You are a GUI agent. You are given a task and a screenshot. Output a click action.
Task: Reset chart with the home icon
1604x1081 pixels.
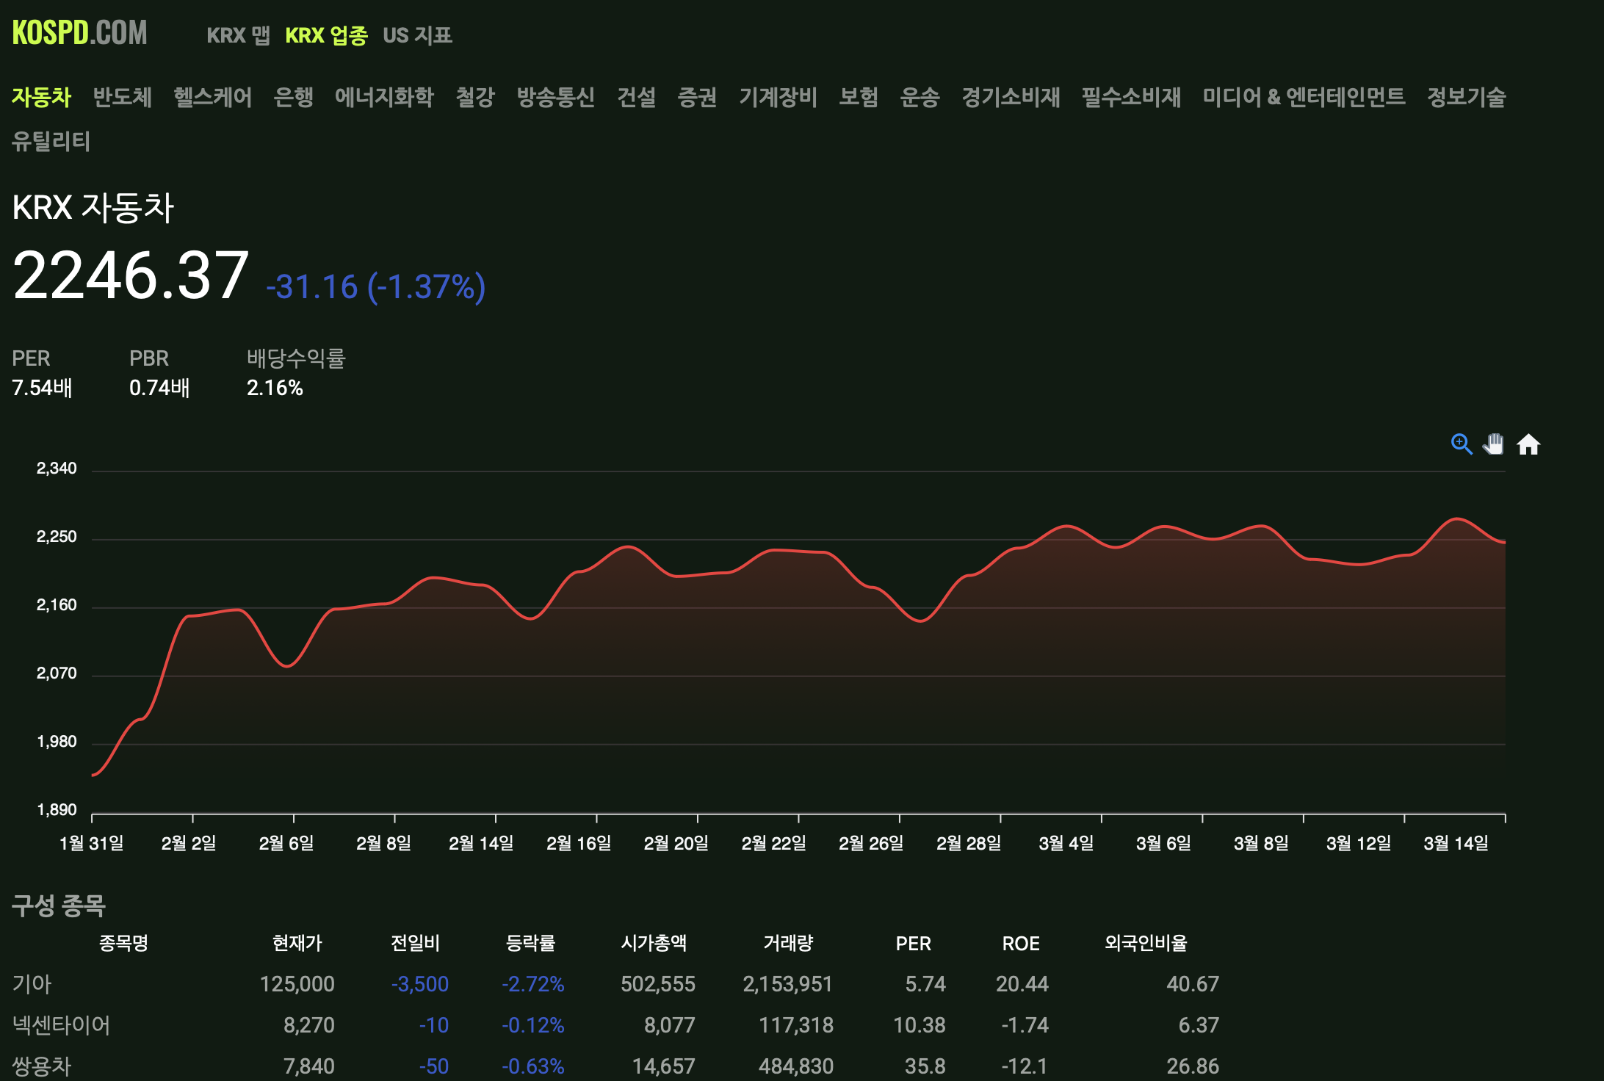(1528, 444)
